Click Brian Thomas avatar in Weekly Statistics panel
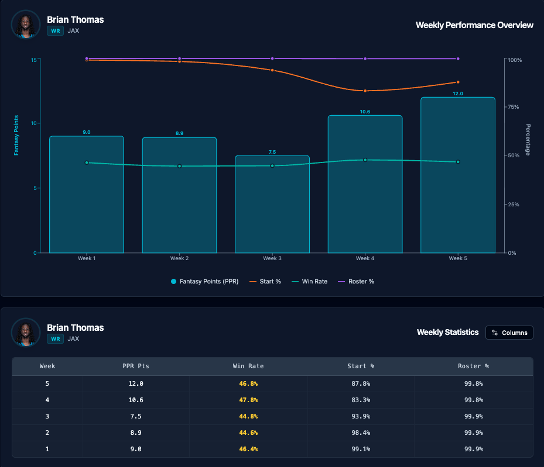The image size is (544, 467). pyautogui.click(x=26, y=333)
